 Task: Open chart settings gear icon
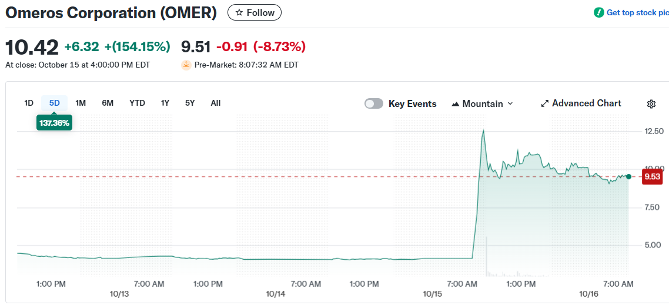(x=651, y=104)
